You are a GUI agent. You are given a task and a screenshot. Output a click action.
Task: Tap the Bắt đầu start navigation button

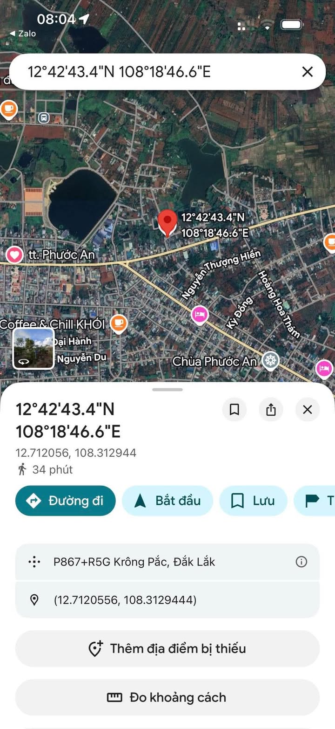167,501
